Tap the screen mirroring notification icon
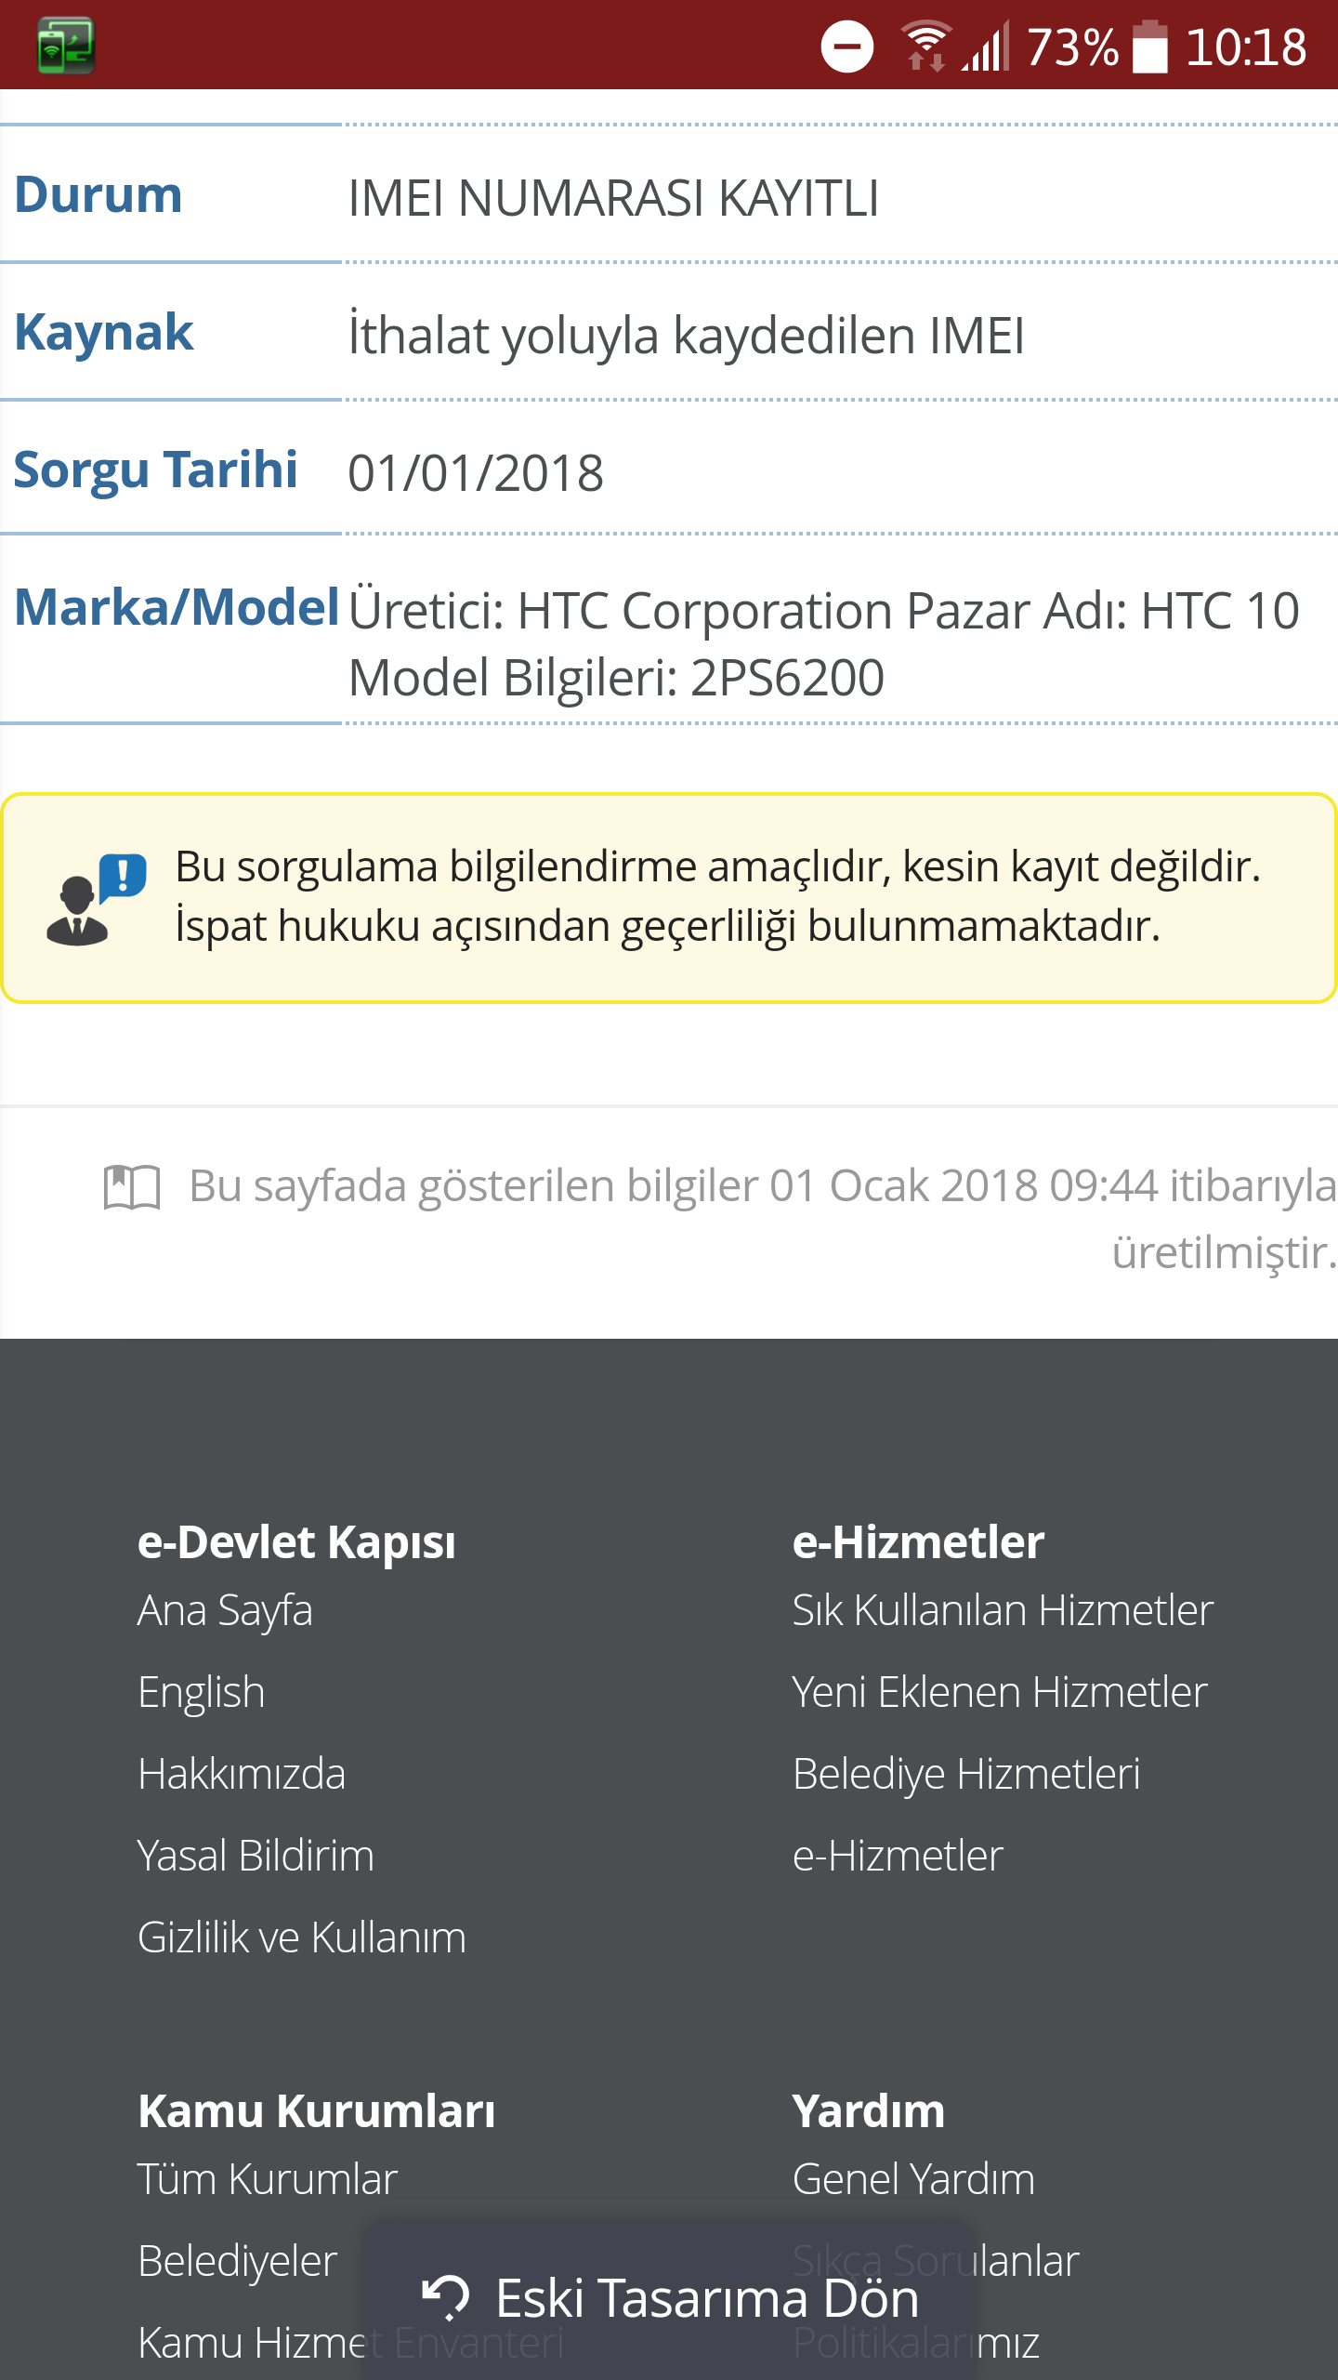 click(66, 45)
